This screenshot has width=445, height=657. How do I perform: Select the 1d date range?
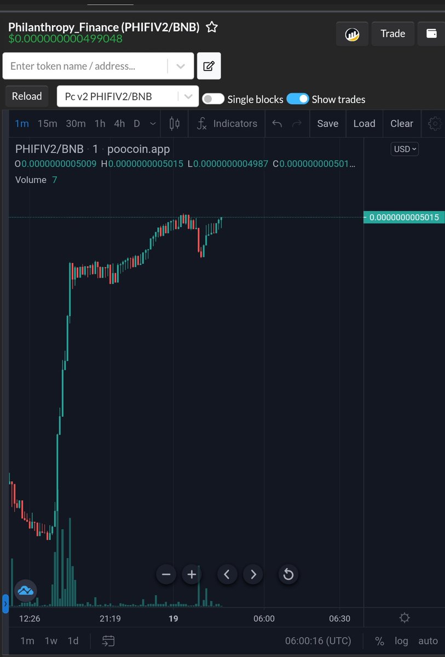pyautogui.click(x=73, y=641)
